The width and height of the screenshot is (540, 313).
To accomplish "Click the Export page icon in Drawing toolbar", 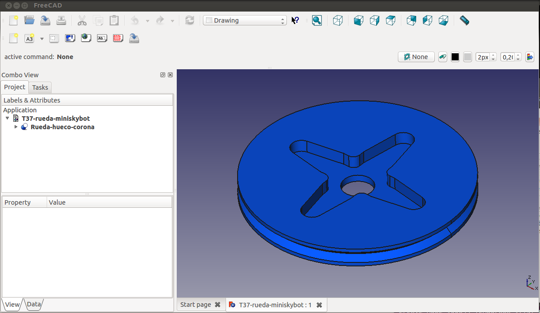I will [134, 39].
